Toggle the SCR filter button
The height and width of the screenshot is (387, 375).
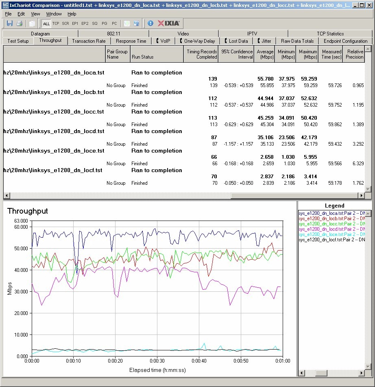(65, 24)
